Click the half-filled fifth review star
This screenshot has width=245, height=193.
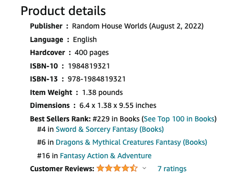tap(134, 168)
